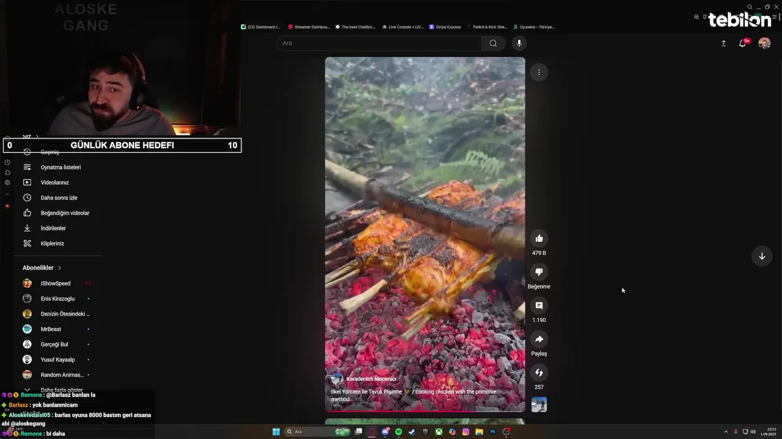Image resolution: width=782 pixels, height=439 pixels.
Task: Open Daha sonra izle list
Action: (59, 198)
